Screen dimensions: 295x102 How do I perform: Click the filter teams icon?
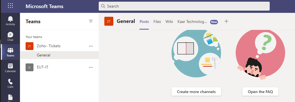(x=91, y=21)
